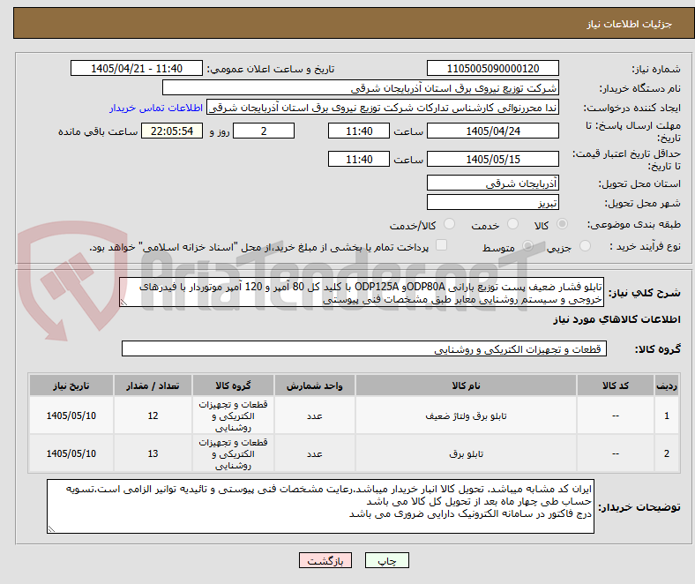Click the تبریز delivery city field
Screen dimensions: 695x584
[492, 203]
